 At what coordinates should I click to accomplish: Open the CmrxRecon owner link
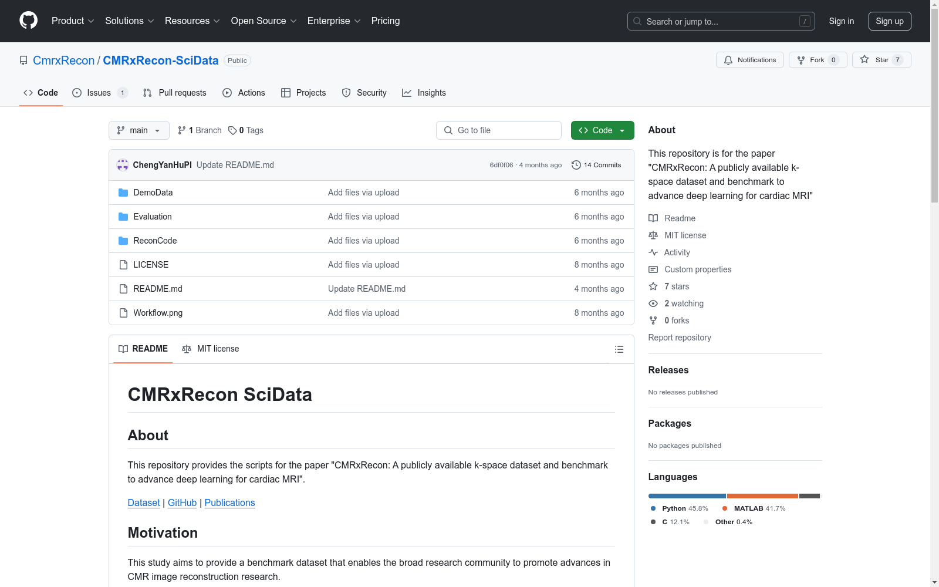(x=63, y=60)
